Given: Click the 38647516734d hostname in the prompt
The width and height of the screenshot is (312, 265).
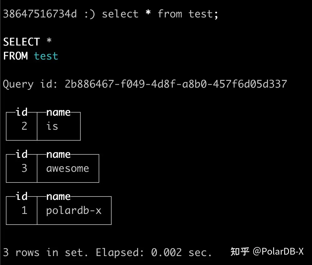Looking at the screenshot, I should coord(40,14).
